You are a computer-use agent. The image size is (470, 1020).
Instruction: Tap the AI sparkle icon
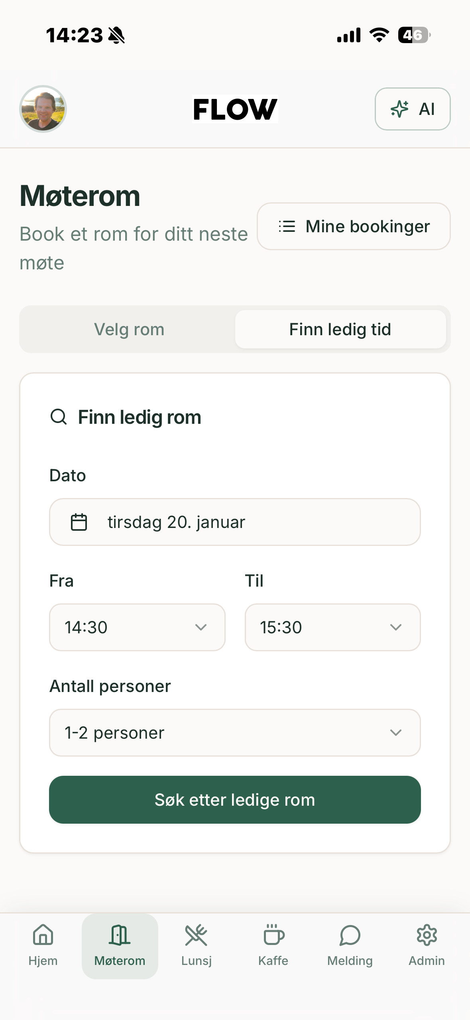(x=399, y=109)
